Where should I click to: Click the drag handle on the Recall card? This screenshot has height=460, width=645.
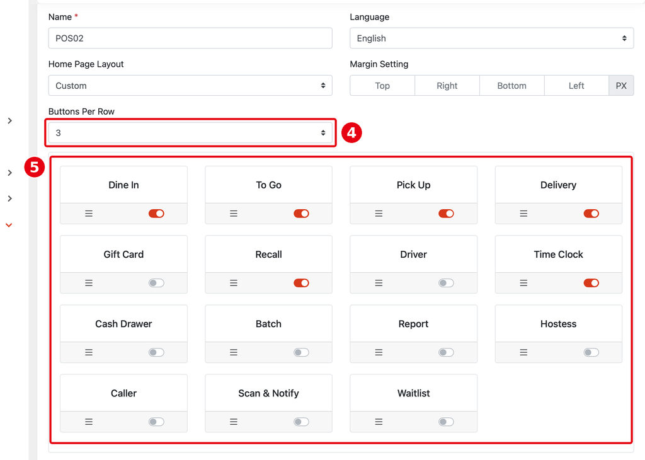click(x=234, y=283)
